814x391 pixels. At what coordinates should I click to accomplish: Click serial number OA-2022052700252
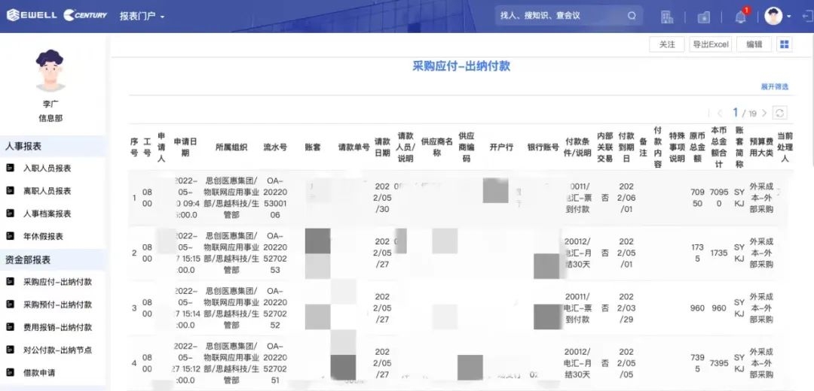(274, 308)
